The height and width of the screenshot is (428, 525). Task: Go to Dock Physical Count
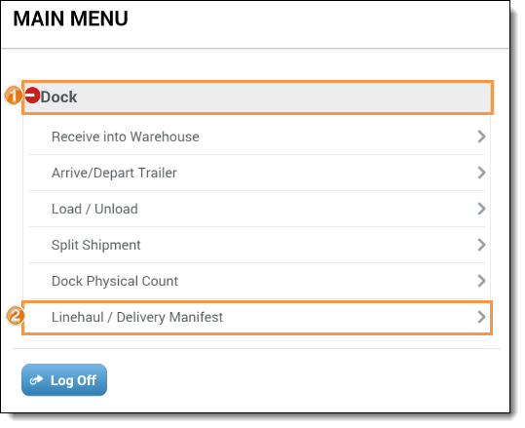[257, 281]
